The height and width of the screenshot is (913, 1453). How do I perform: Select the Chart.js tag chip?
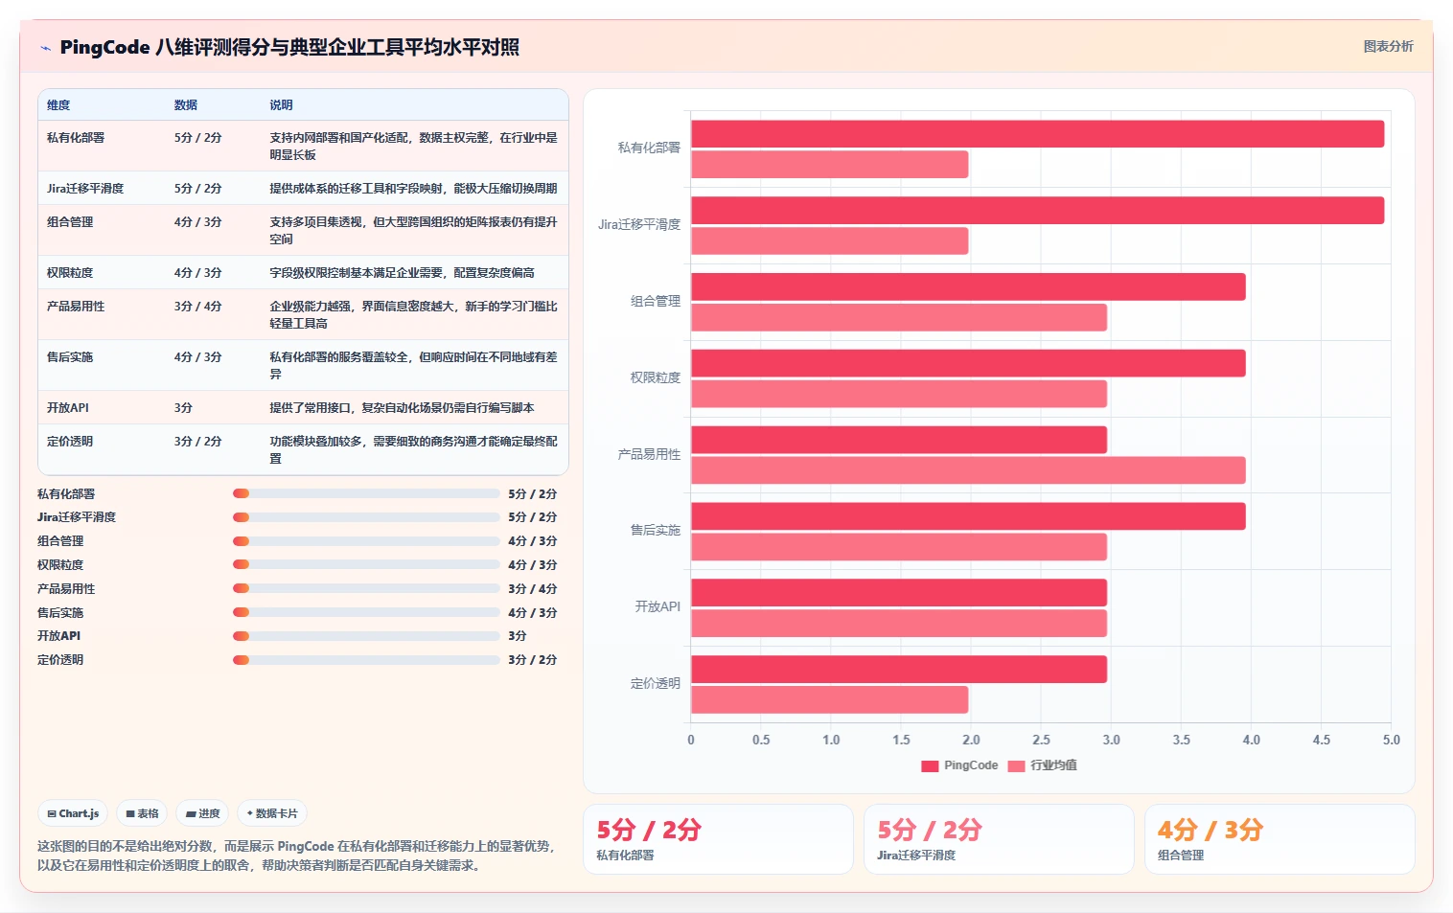73,813
